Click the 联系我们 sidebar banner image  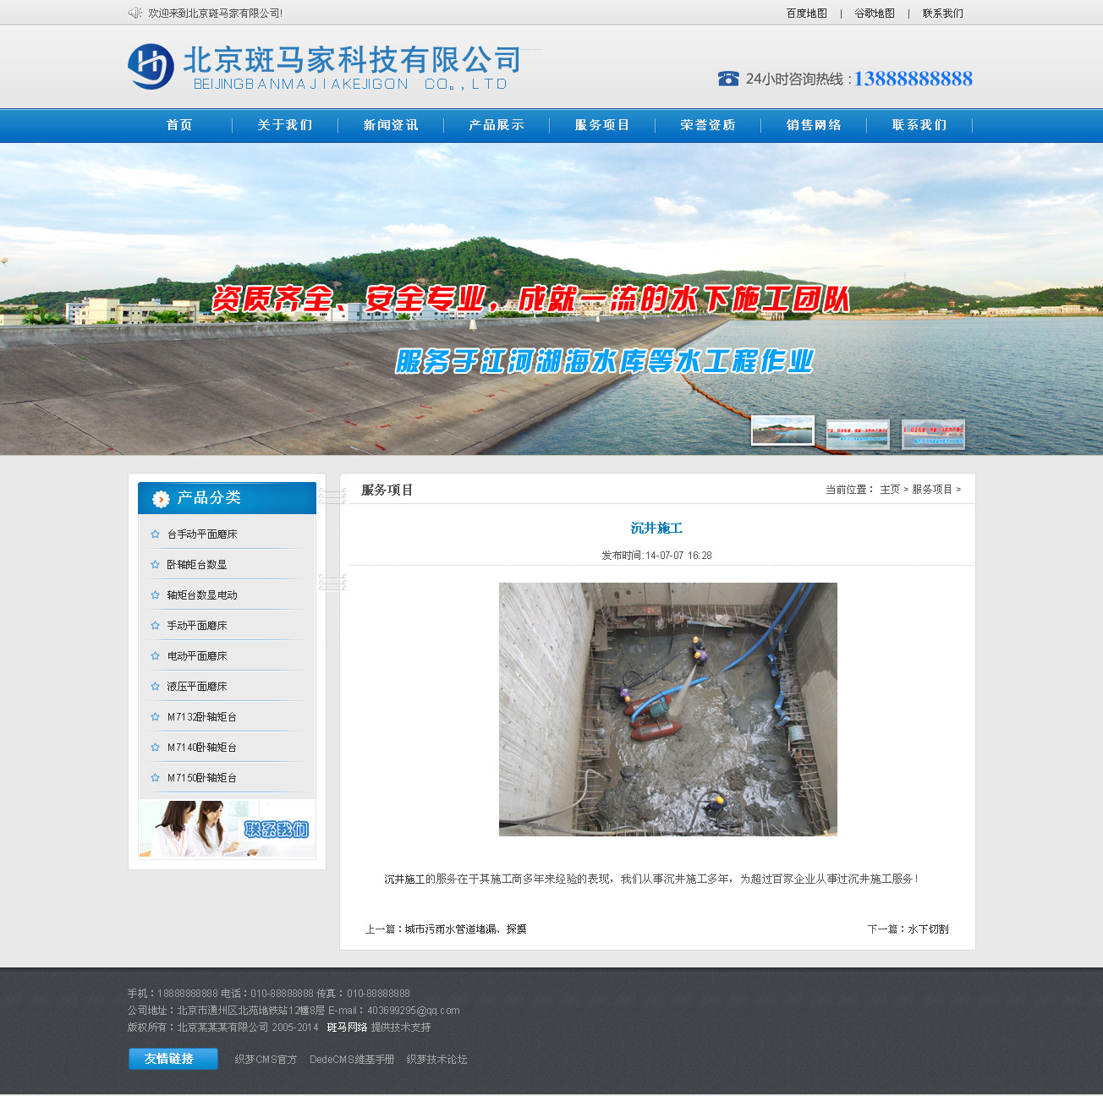click(x=227, y=829)
